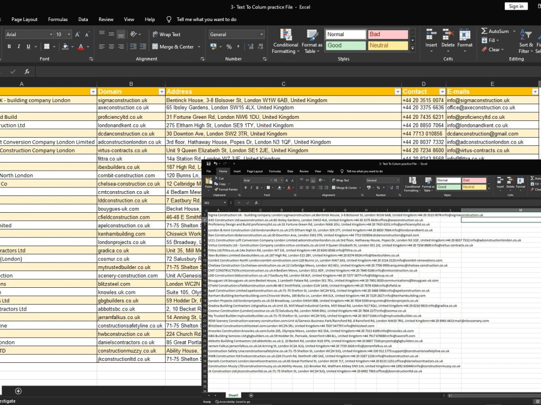Click Format Painter in the small window
Image resolution: width=541 pixels, height=405 pixels.
pos(226,190)
